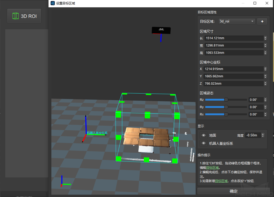Image resolution: width=274 pixels, height=197 pixels.
Task: Step the height 1093.533mm spinner
Action: click(265, 53)
